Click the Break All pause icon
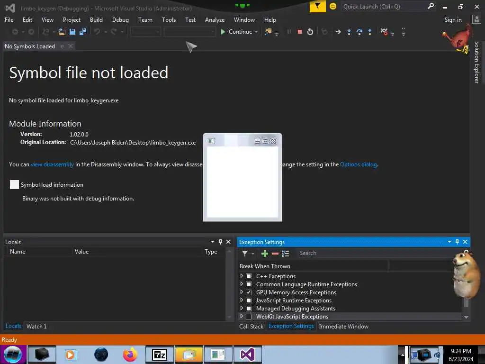 click(x=289, y=32)
